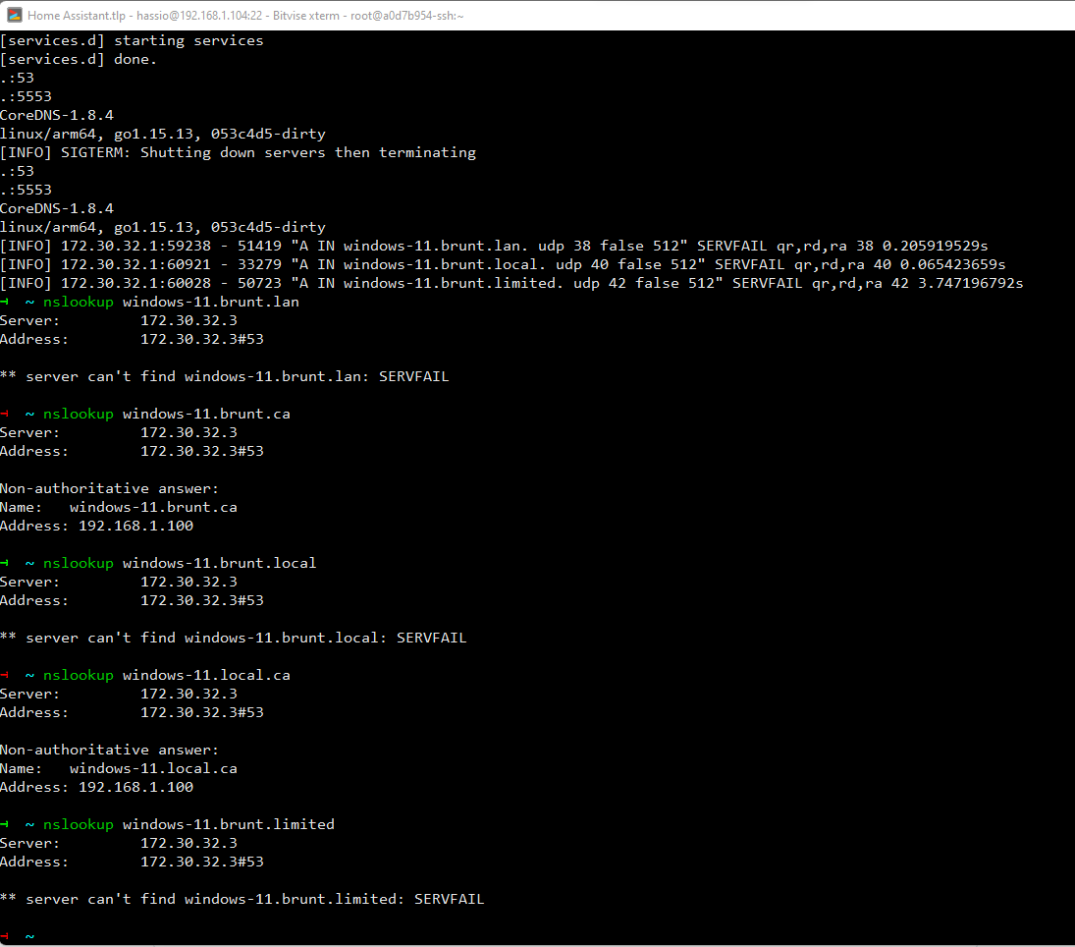Screen dimensions: 1075x947
Task: Click the SERVFAIL error for windows-11.brunt.lan
Action: [x=413, y=376]
